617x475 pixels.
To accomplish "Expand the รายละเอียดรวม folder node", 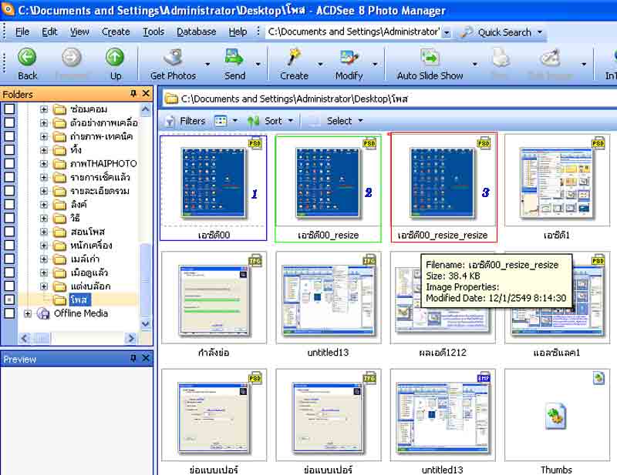I will coord(44,191).
